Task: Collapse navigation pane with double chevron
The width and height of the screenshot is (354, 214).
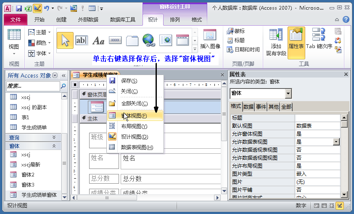Action: tap(63, 75)
